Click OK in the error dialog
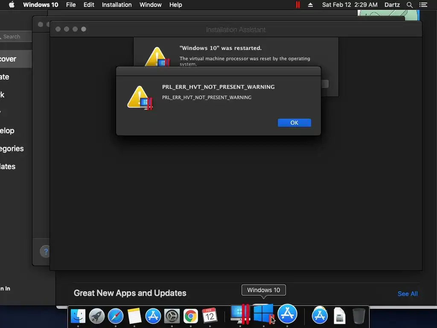 (x=294, y=123)
